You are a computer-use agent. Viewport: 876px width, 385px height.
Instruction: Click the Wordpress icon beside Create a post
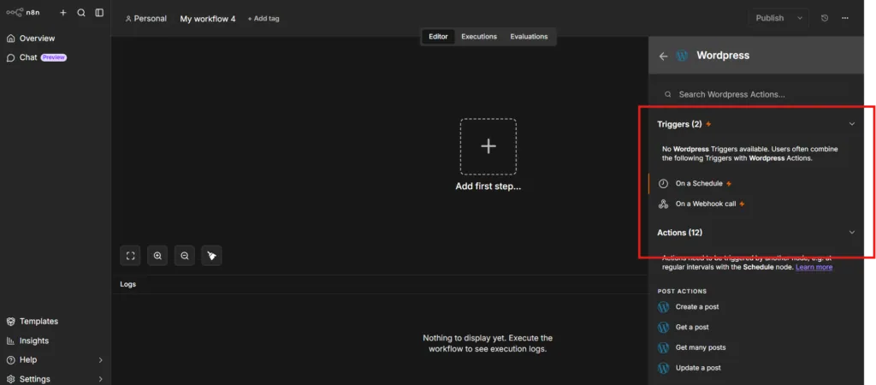coord(663,307)
